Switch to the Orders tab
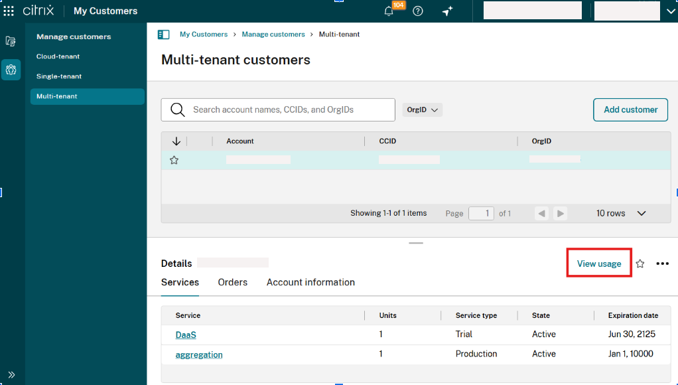Viewport: 678px width, 385px height. click(x=232, y=282)
